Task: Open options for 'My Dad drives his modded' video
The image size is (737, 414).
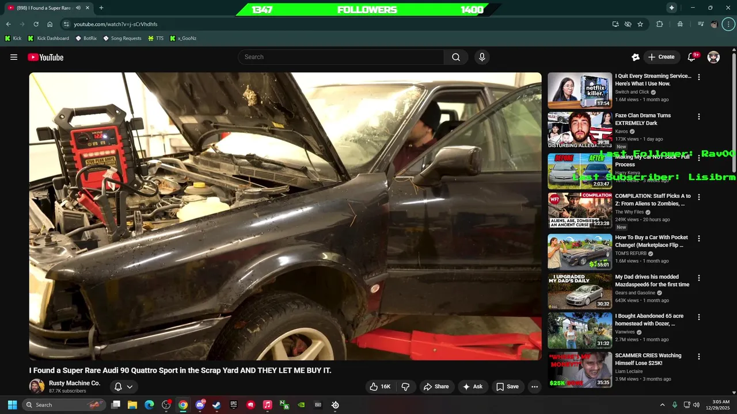Action: point(699,278)
